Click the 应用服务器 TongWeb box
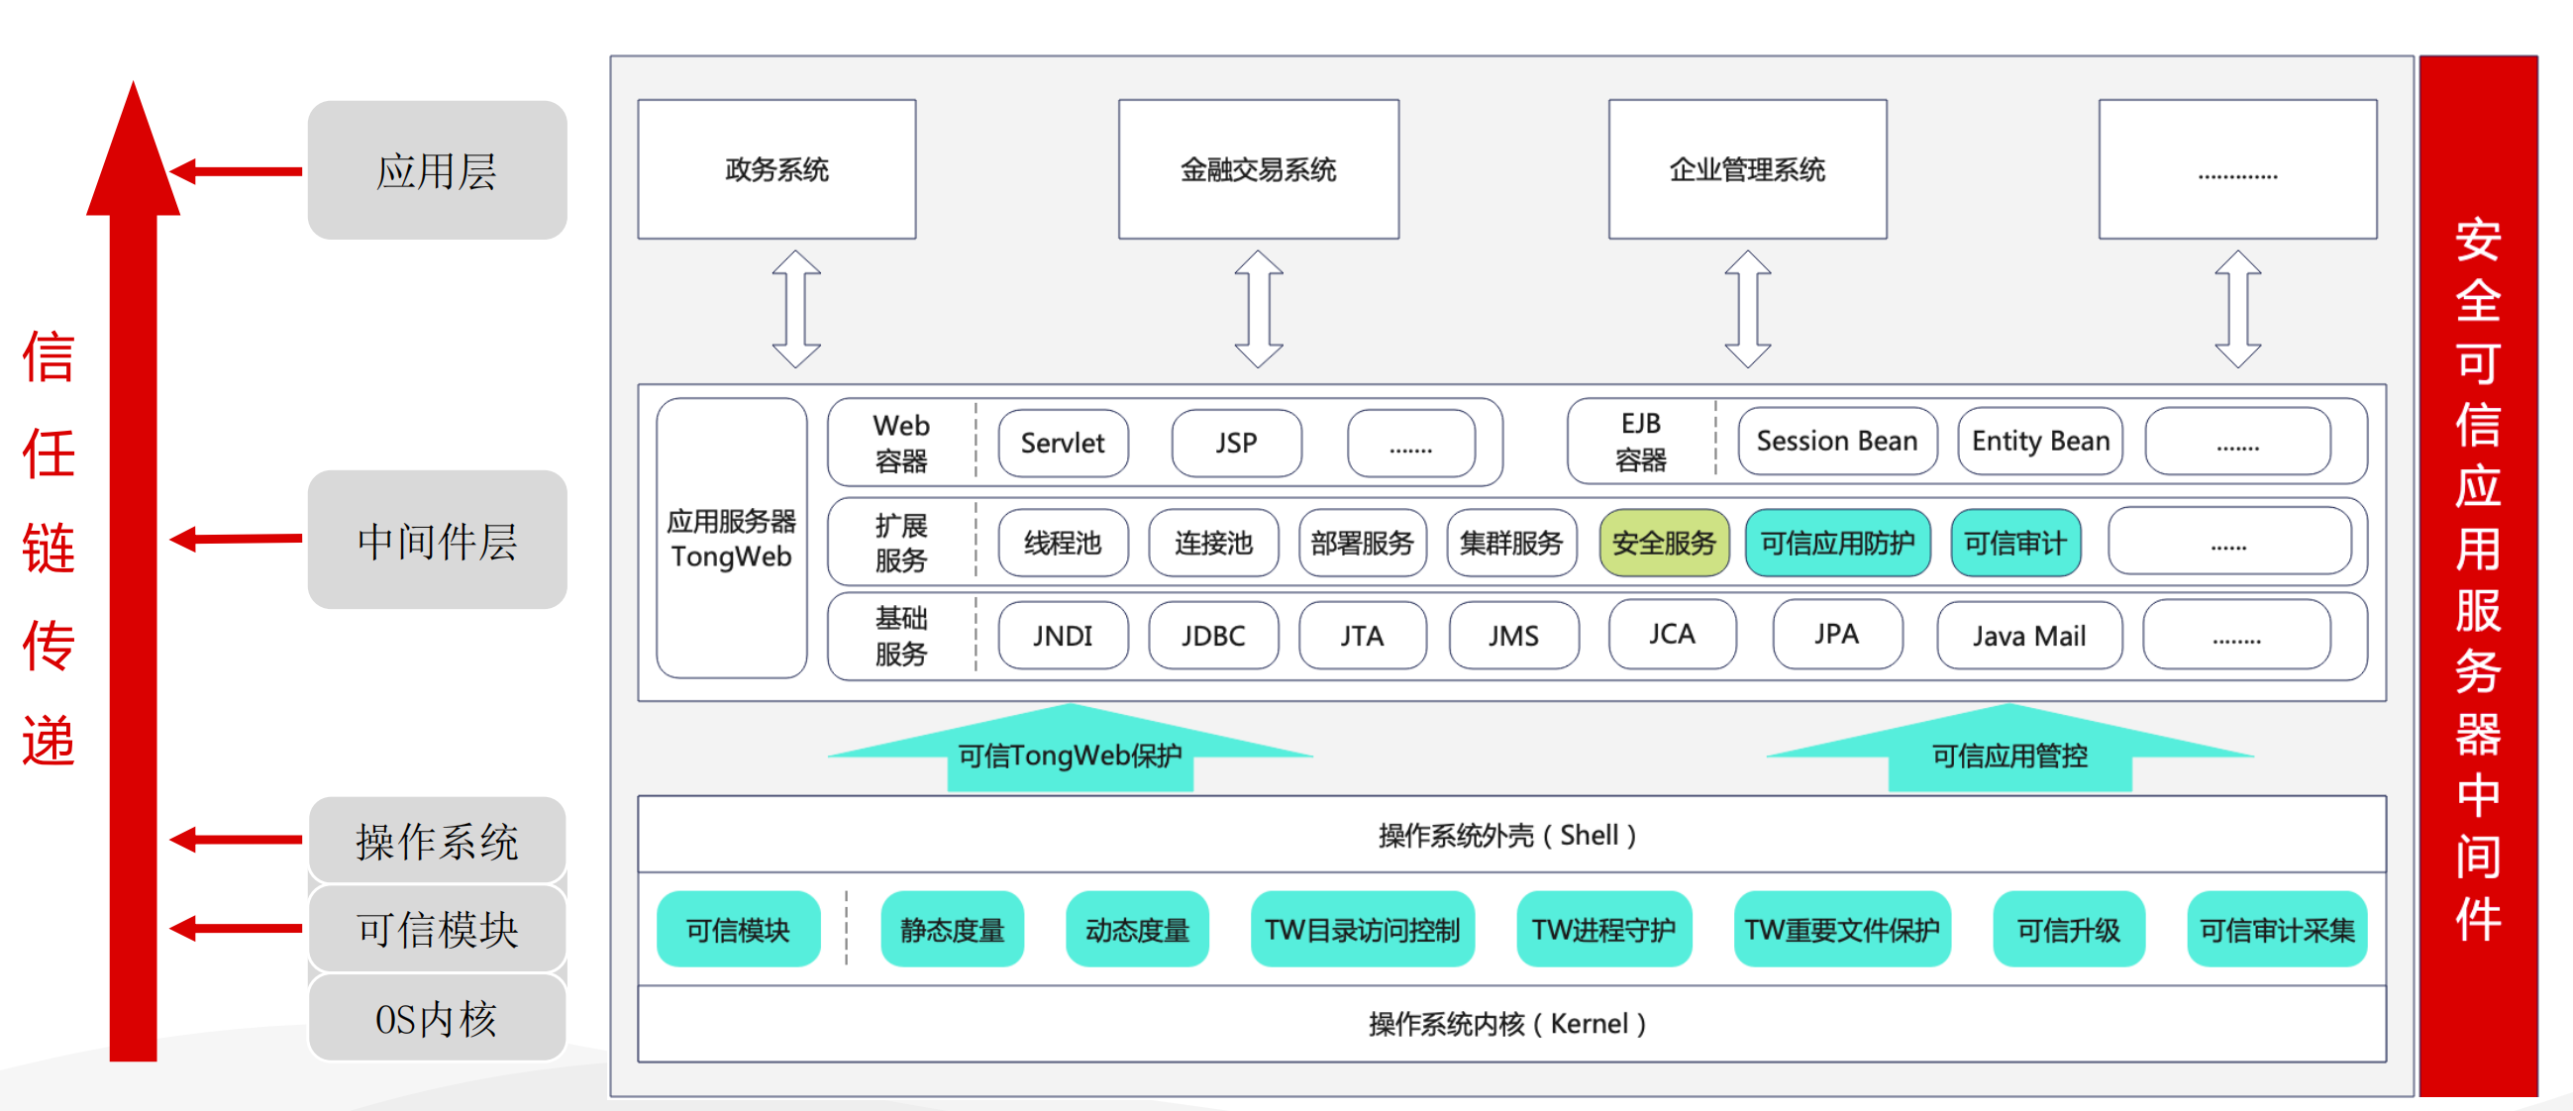The width and height of the screenshot is (2573, 1111). 731,539
